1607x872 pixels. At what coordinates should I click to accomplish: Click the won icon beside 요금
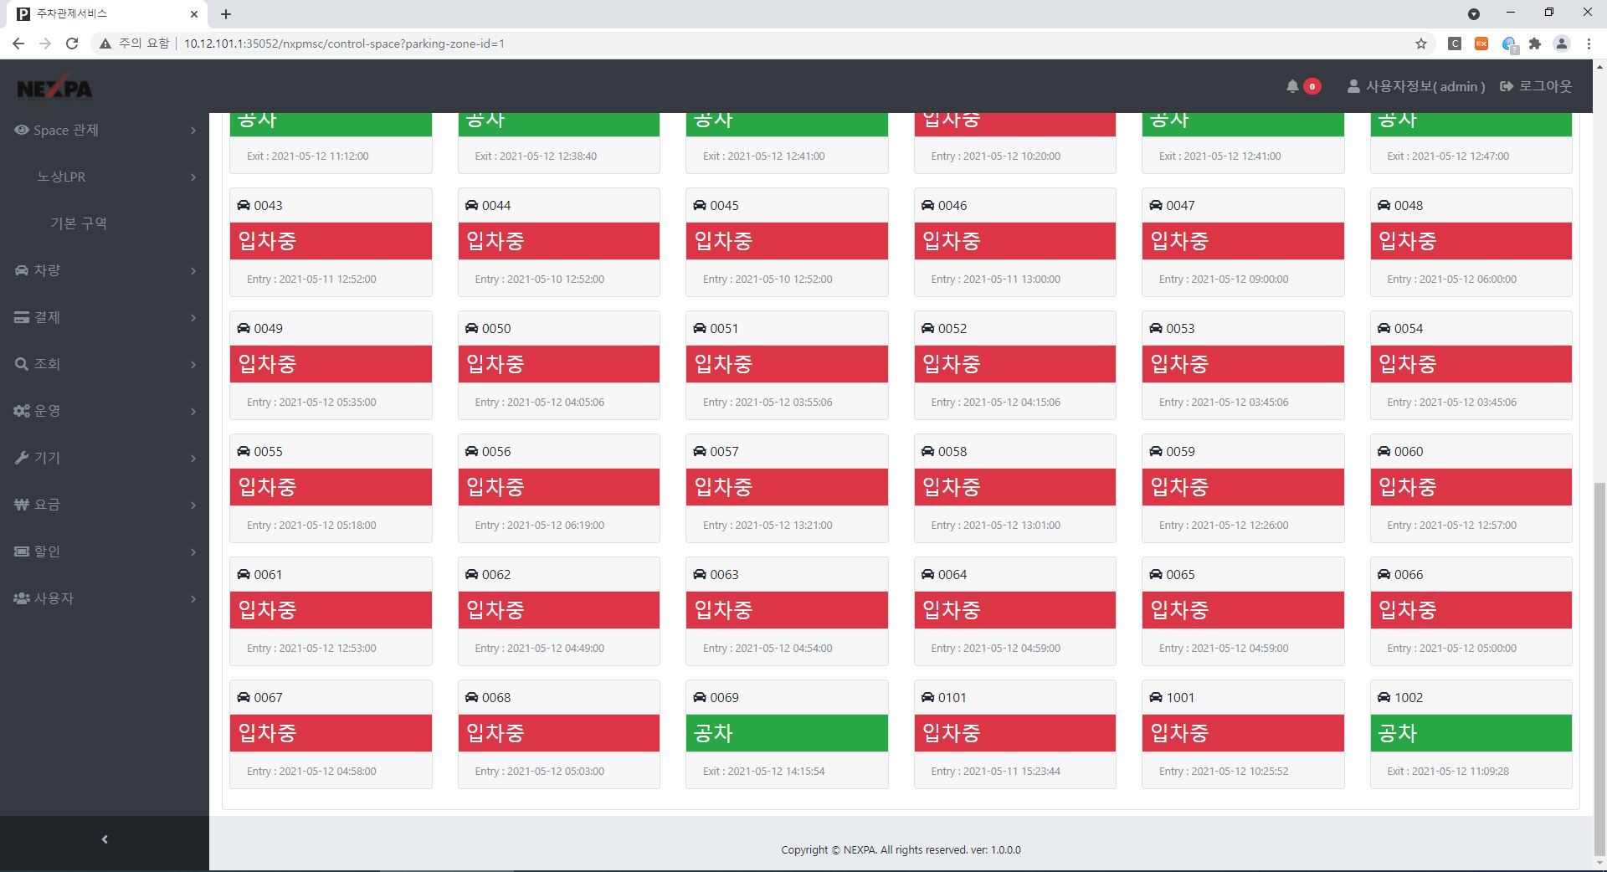22,505
